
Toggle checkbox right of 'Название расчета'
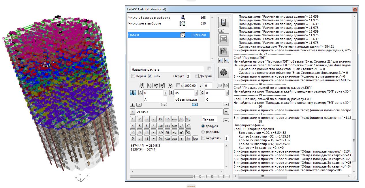pyautogui.click(x=209, y=68)
